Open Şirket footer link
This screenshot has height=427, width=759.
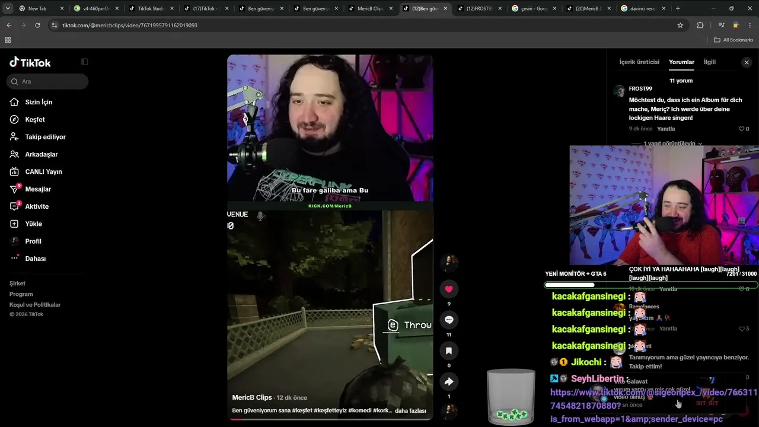click(x=17, y=283)
